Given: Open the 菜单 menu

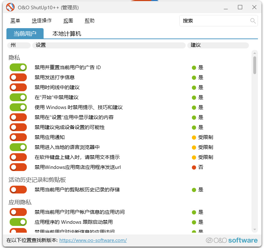Looking at the screenshot, I should tap(15, 21).
